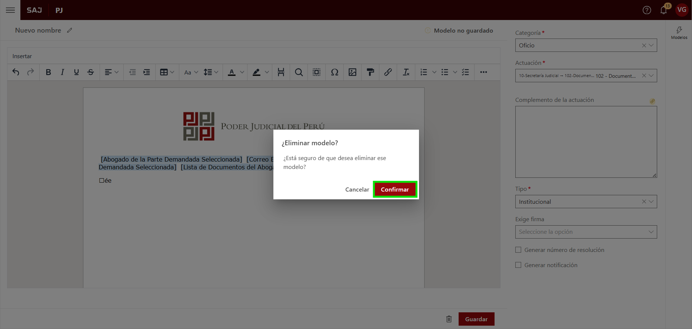The height and width of the screenshot is (329, 692).
Task: Open the VG user avatar menu
Action: [682, 10]
